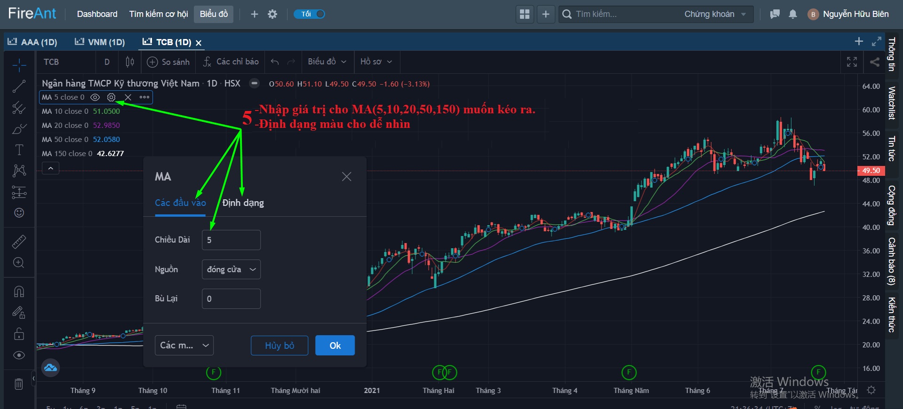Viewport: 903px width, 409px height.
Task: Switch to the Định dạng tab
Action: [243, 203]
